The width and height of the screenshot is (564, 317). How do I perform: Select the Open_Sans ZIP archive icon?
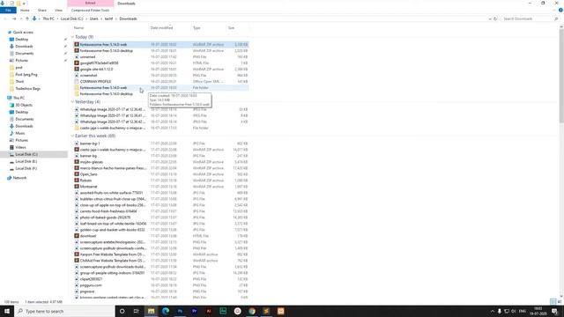77,174
